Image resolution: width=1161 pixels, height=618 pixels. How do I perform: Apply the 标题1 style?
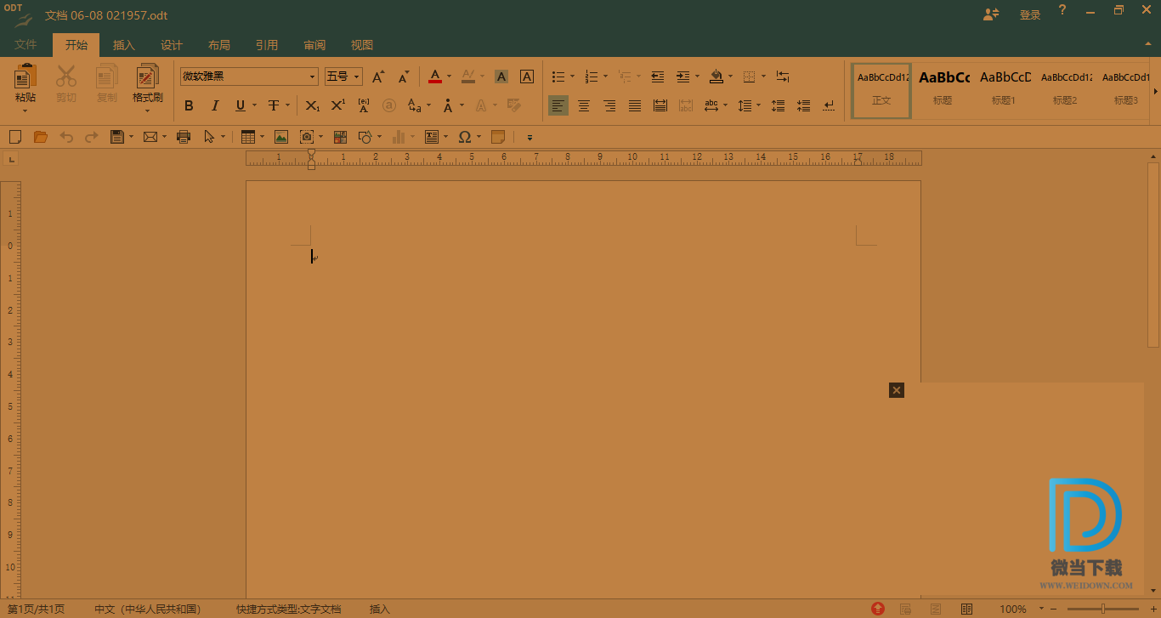click(1004, 90)
